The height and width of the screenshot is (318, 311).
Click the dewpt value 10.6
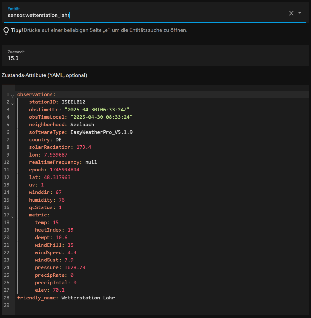(61, 238)
